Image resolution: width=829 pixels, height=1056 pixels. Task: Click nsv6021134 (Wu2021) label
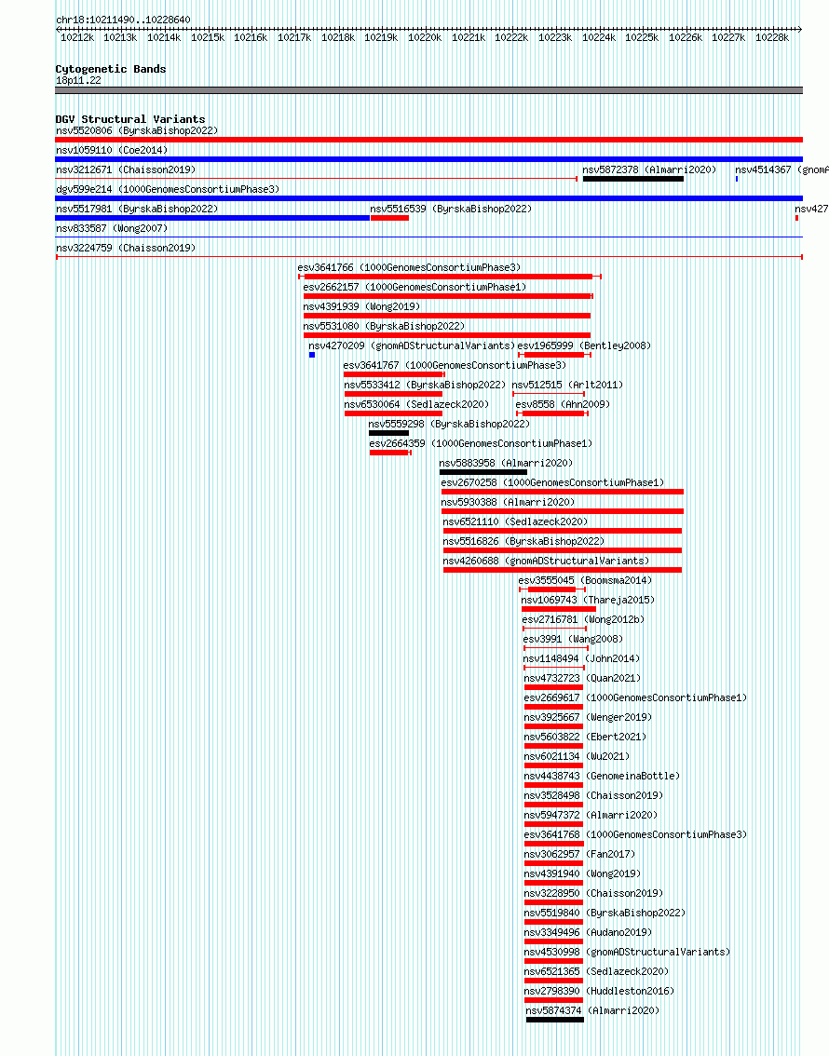(x=578, y=755)
